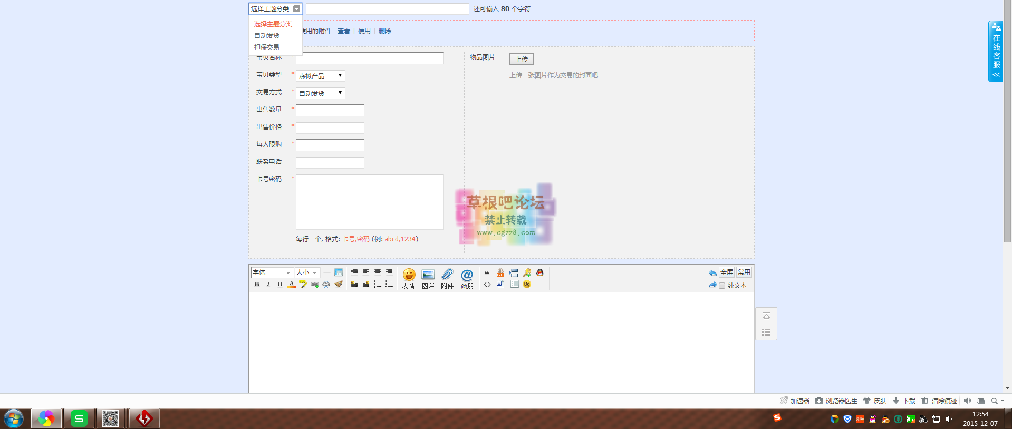1012x429 pixels.
Task: Remove the link with the unlink icon
Action: click(x=326, y=285)
